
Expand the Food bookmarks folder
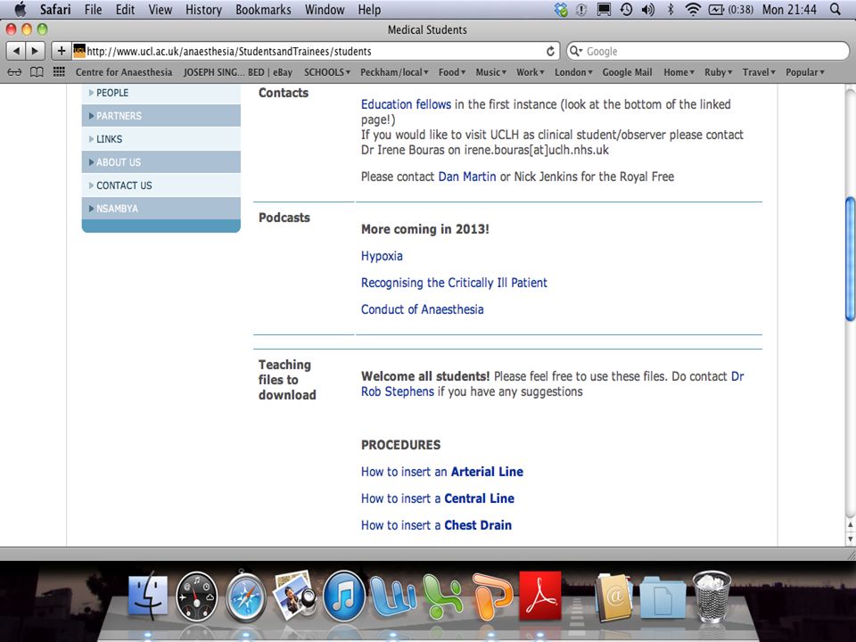click(x=452, y=72)
